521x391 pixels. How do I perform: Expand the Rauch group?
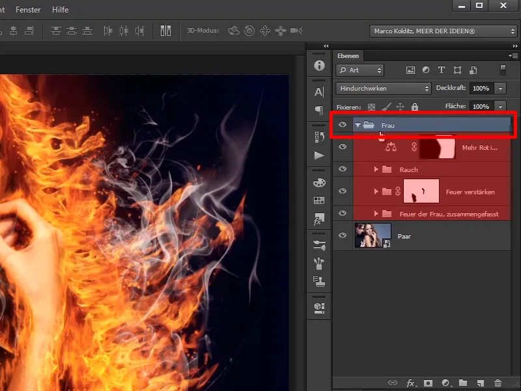(x=376, y=169)
